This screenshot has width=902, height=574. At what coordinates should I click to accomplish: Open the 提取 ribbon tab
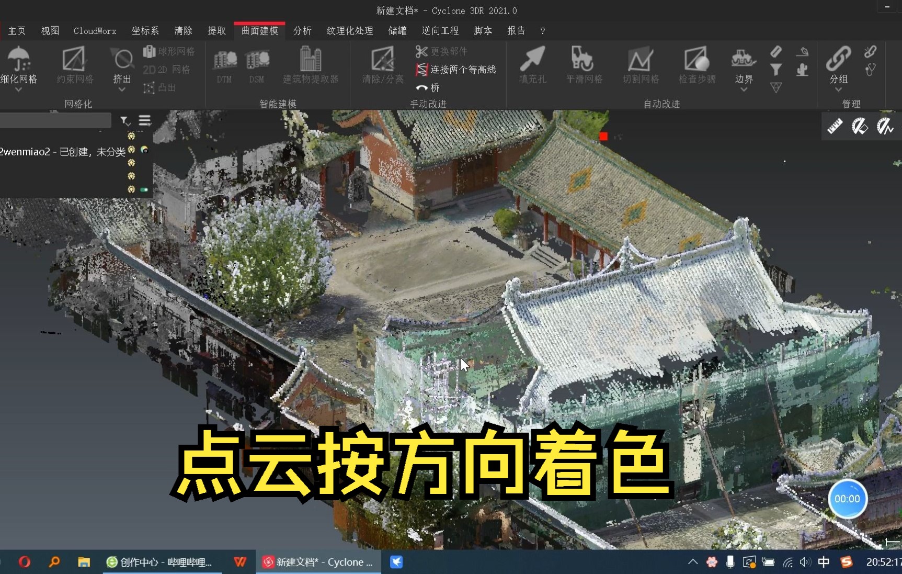(216, 31)
